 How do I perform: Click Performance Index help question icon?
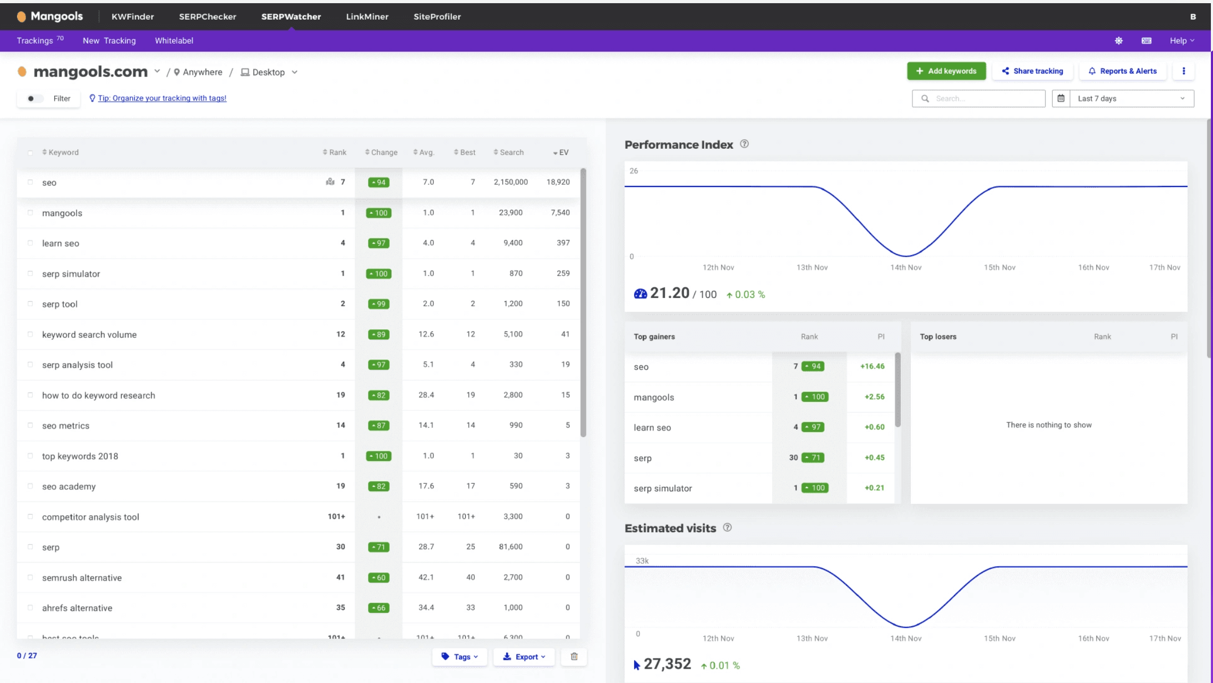[x=744, y=144]
